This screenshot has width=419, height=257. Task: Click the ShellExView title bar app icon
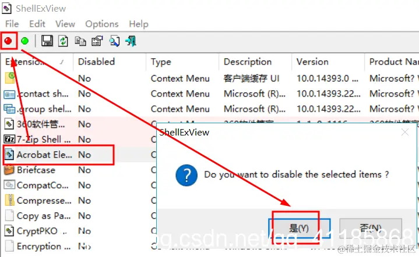[6, 9]
